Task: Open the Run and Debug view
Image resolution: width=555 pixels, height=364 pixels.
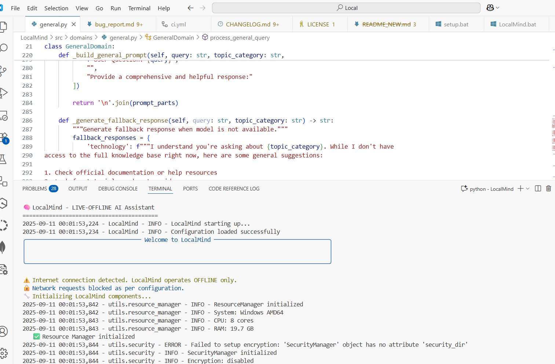Action: (3, 93)
